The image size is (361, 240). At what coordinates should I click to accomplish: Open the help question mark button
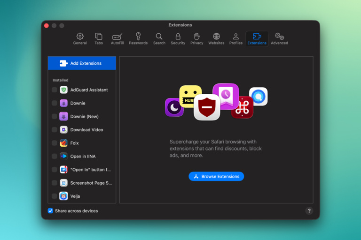pyautogui.click(x=309, y=211)
